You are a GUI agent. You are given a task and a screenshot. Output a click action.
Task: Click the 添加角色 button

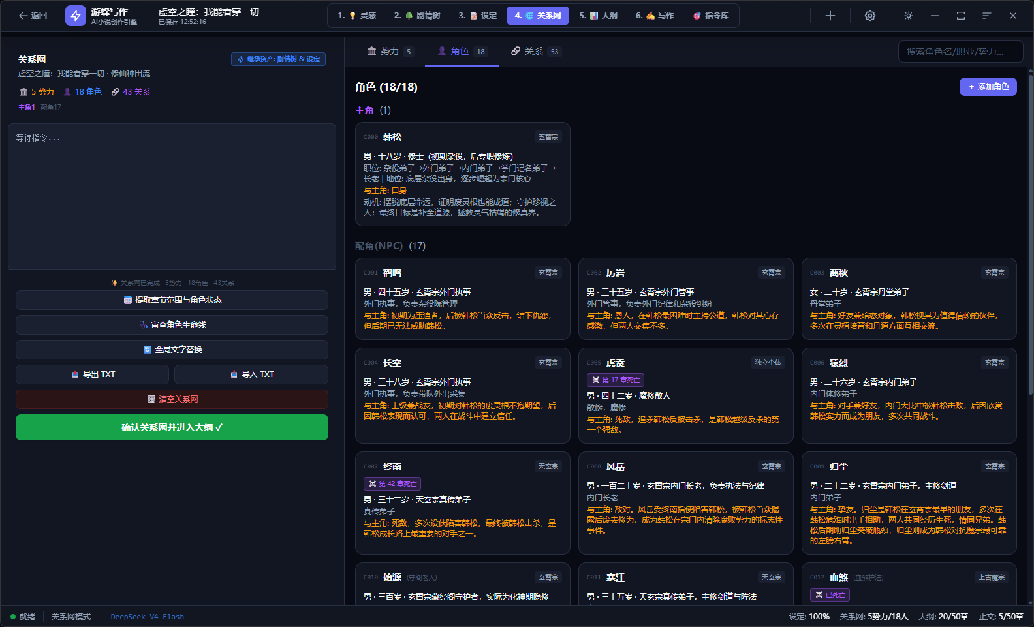click(988, 87)
